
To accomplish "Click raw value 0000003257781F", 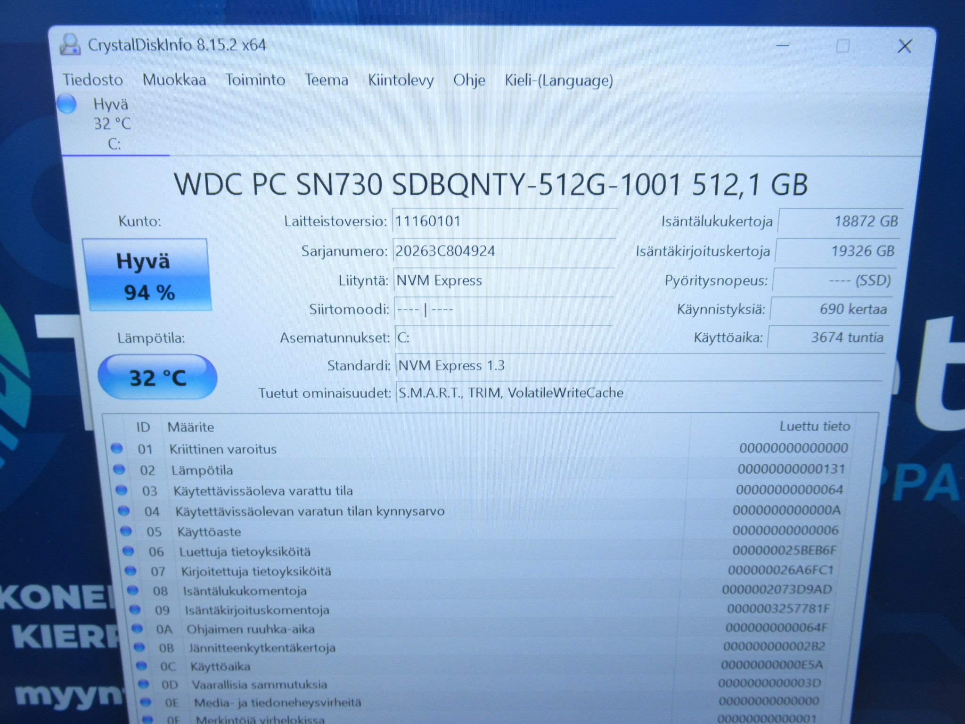I will pos(778,609).
